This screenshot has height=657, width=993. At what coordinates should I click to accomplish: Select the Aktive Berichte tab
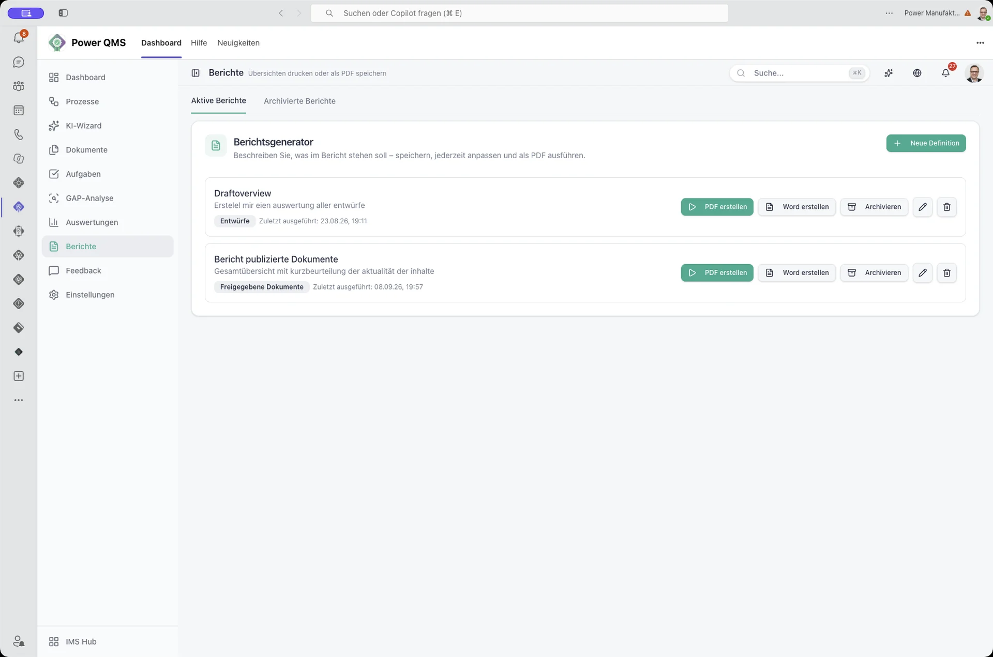point(218,100)
